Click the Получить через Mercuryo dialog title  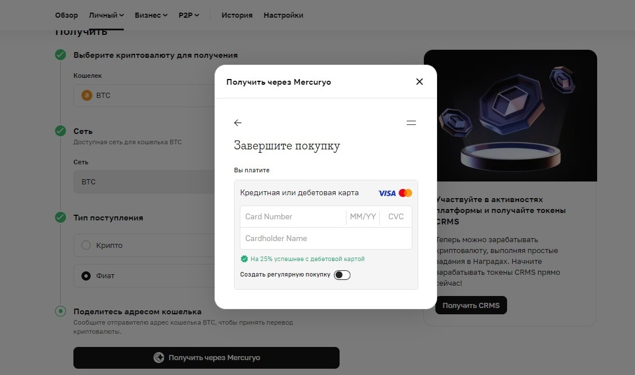[x=279, y=82]
